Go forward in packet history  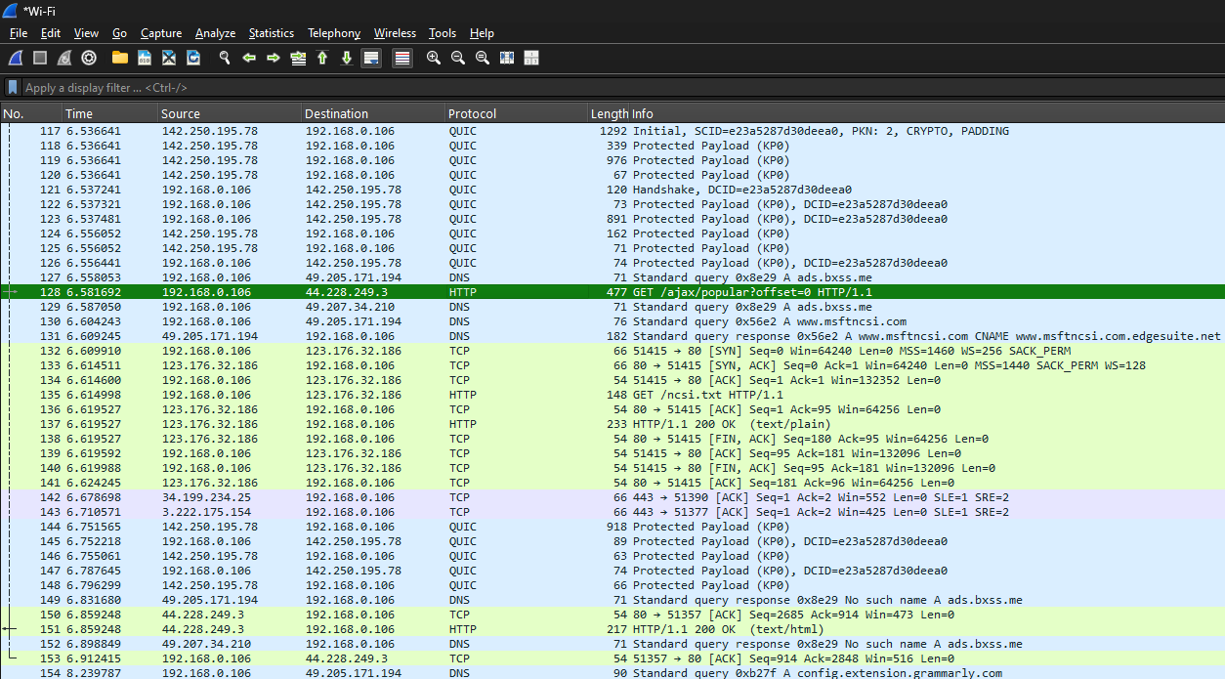[x=274, y=59]
